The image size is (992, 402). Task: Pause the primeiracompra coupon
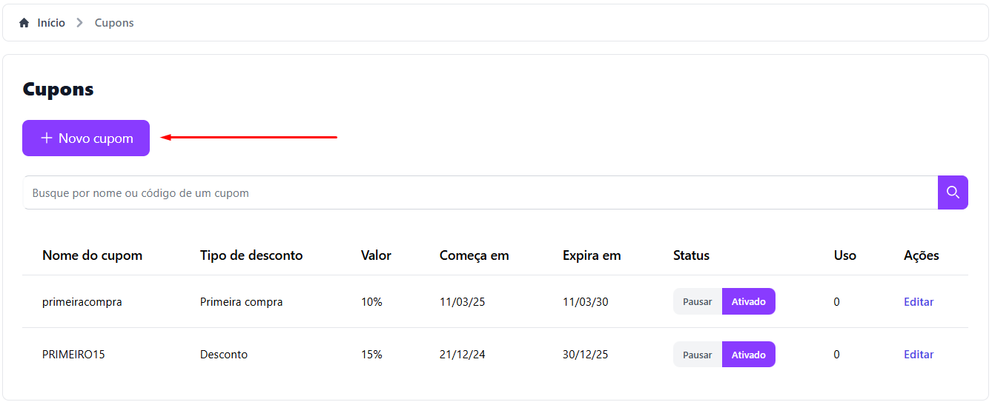point(697,302)
